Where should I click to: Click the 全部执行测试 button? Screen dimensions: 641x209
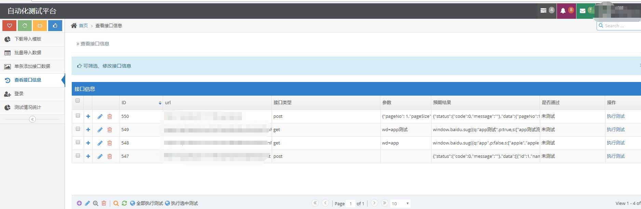(x=147, y=203)
